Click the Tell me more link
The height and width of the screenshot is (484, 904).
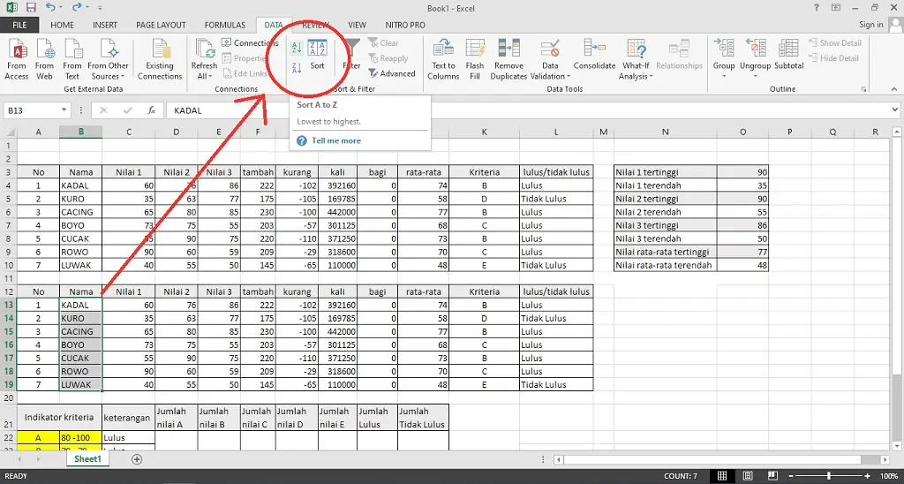(x=336, y=140)
